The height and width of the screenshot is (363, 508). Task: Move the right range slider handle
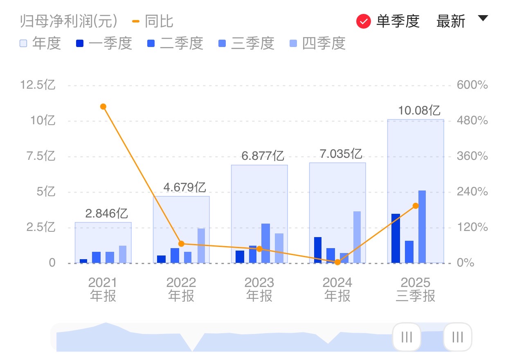tap(458, 337)
